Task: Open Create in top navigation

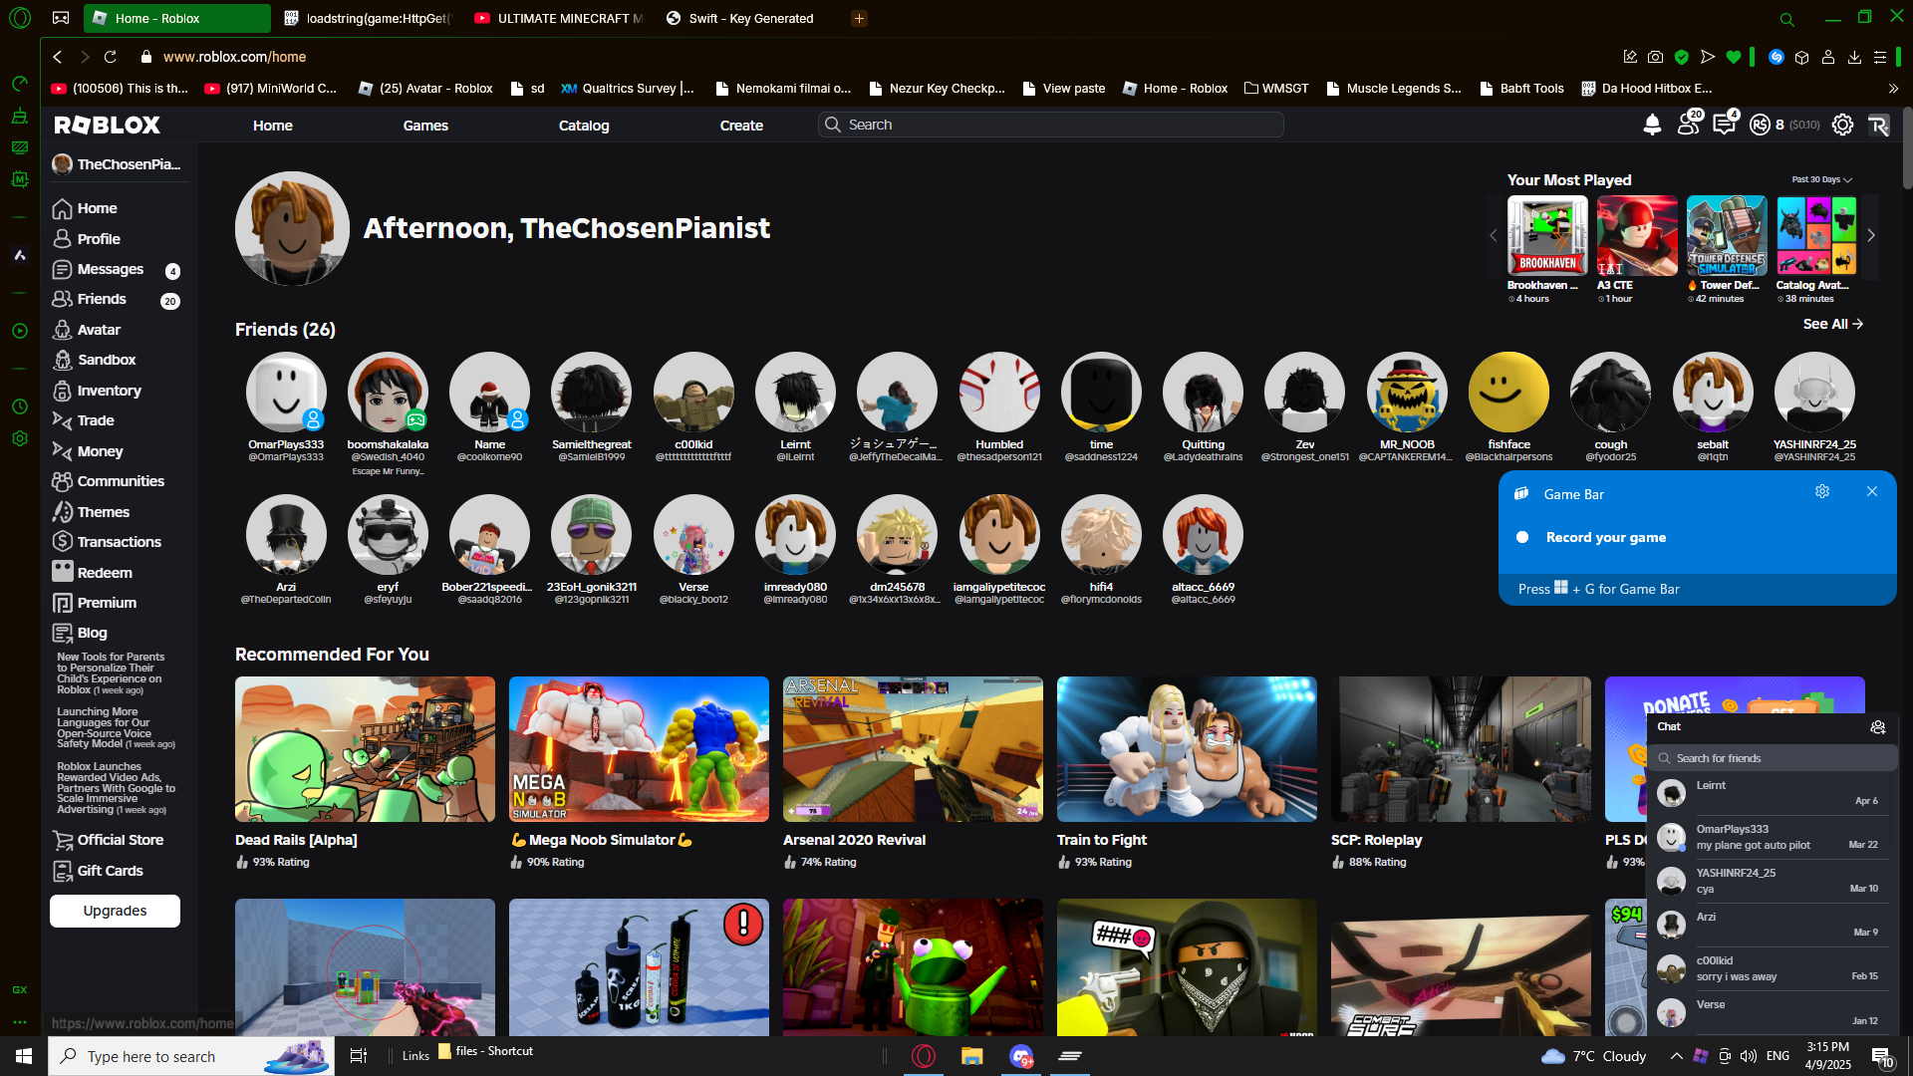Action: click(741, 126)
